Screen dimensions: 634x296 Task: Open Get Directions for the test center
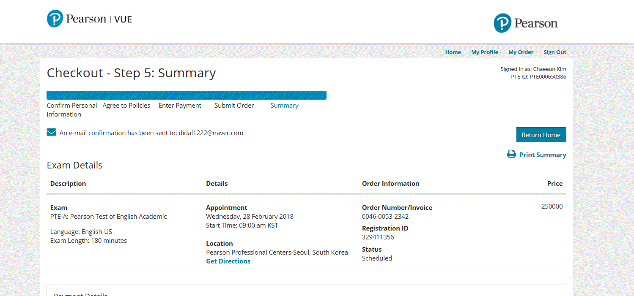(228, 261)
